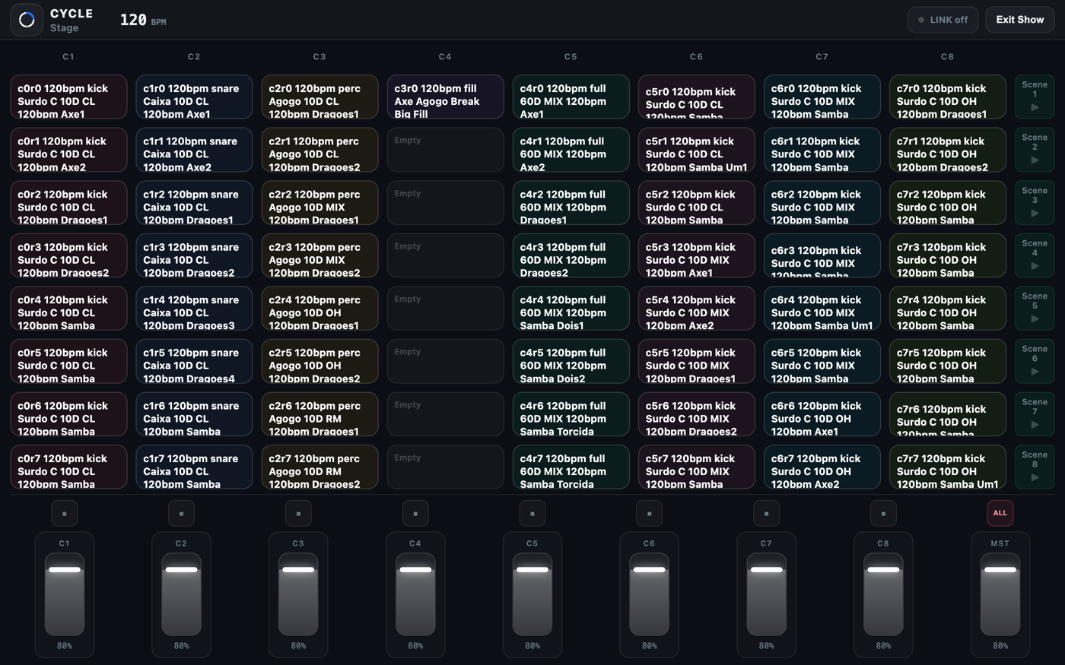The width and height of the screenshot is (1065, 665).
Task: Click the C8 column header
Action: [947, 57]
